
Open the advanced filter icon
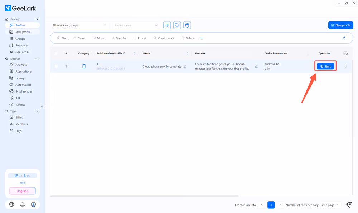(167, 25)
